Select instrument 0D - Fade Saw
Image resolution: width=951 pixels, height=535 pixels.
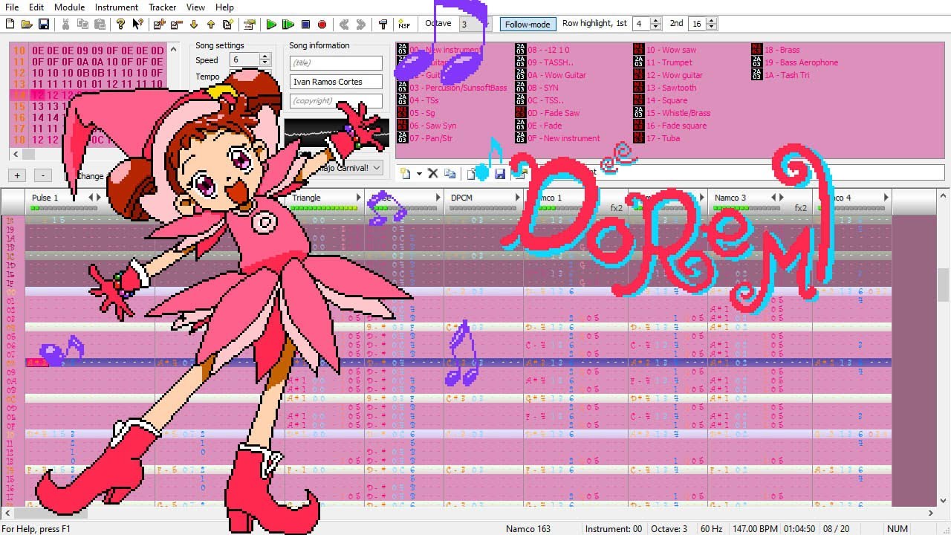point(553,113)
